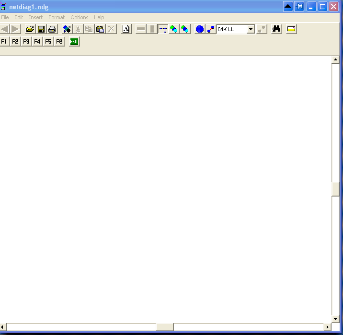343x335 pixels.
Task: Click the satellite network device icon
Action: pyautogui.click(x=67, y=29)
